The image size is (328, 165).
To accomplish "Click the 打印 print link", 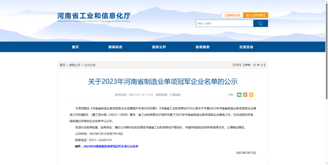I will (237, 65).
